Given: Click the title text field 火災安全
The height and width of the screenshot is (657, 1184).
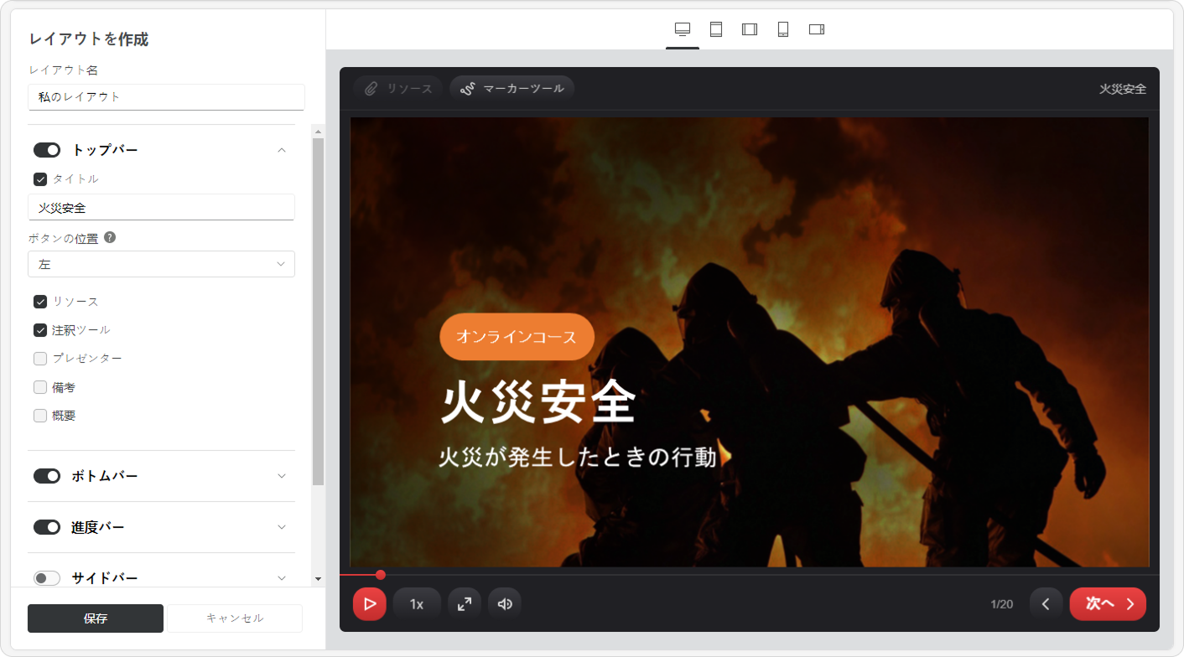Looking at the screenshot, I should [161, 207].
